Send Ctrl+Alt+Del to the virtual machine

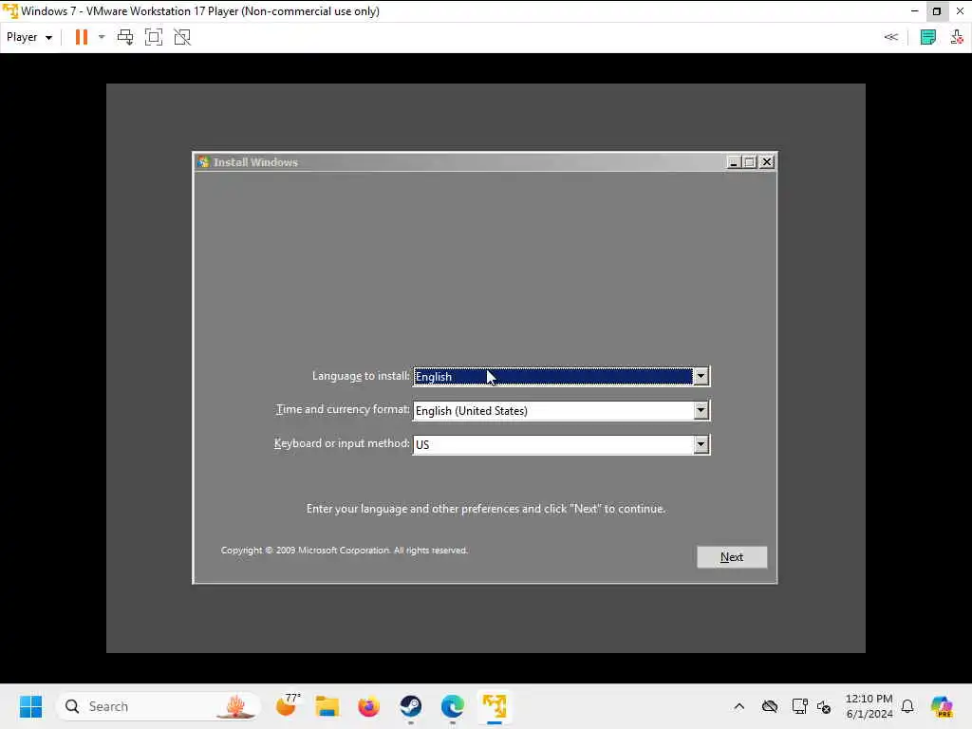[125, 37]
